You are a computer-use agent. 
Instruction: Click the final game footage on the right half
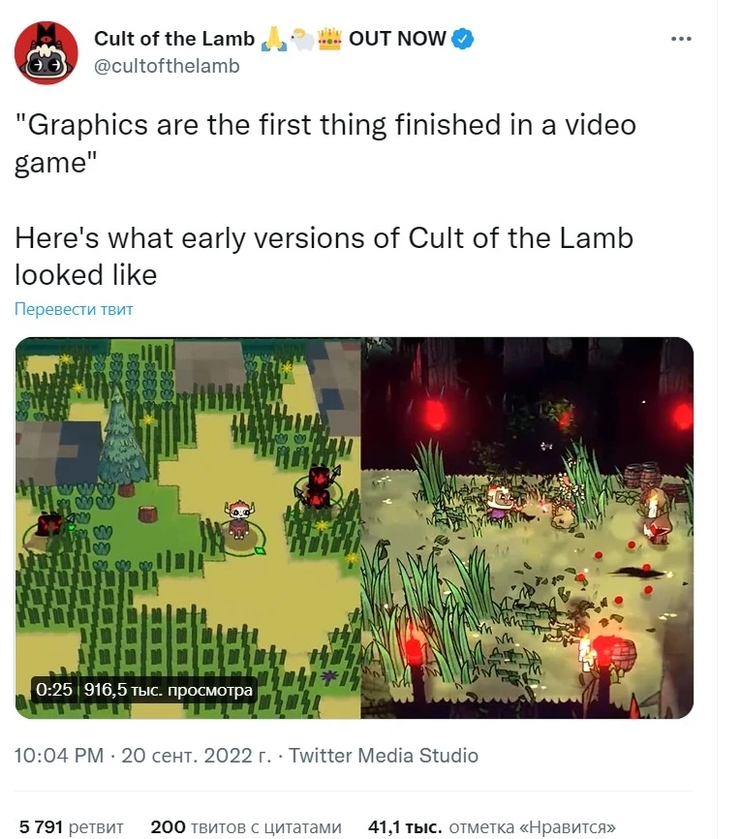click(x=528, y=528)
